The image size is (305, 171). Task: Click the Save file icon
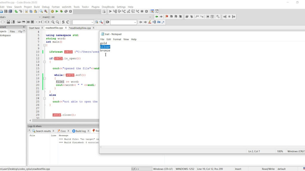tap(6, 12)
